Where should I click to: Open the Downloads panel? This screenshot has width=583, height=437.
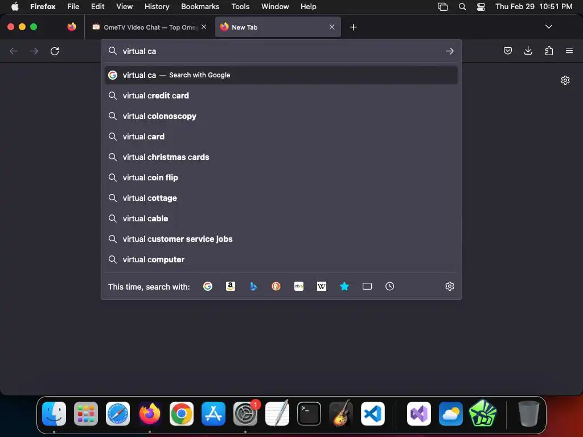coord(528,51)
